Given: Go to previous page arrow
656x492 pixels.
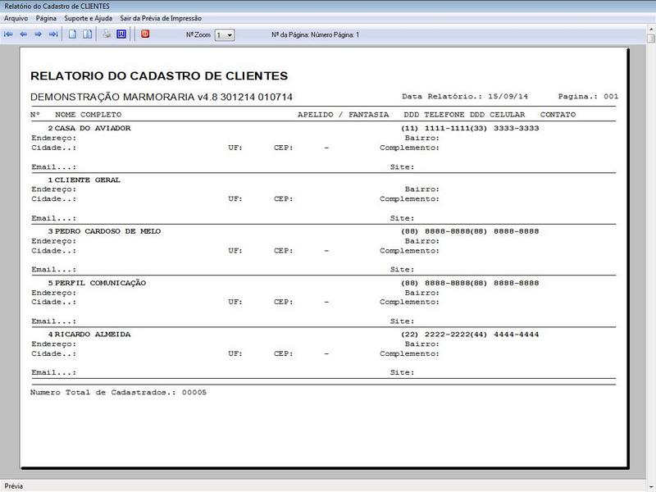Looking at the screenshot, I should click(x=24, y=34).
